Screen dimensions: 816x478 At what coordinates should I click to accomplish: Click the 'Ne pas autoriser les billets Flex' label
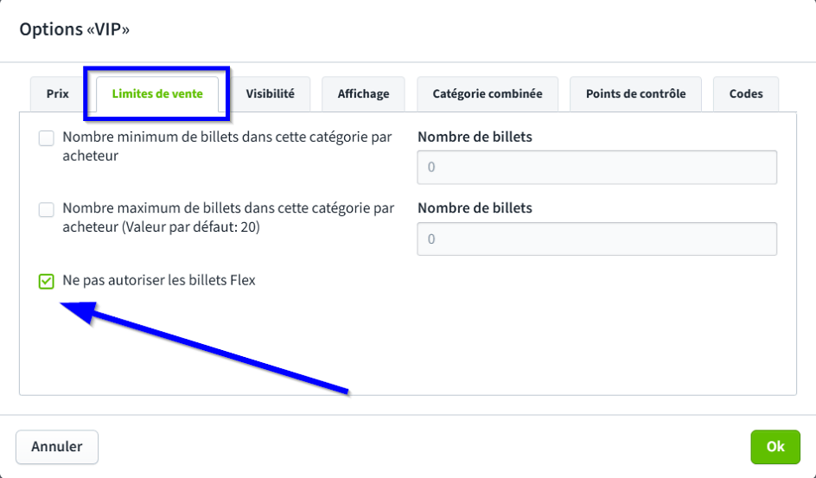click(159, 280)
